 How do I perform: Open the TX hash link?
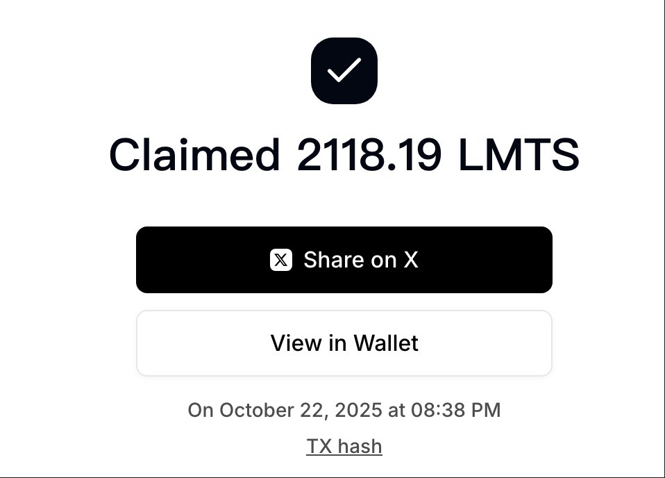point(344,446)
